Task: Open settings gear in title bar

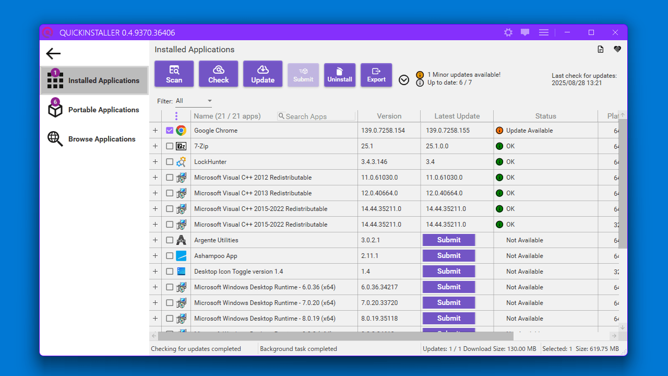Action: [508, 32]
